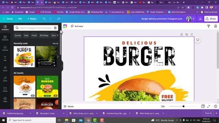This screenshot has width=219, height=123.
Task: Open the Notes panel
Action: (69, 106)
